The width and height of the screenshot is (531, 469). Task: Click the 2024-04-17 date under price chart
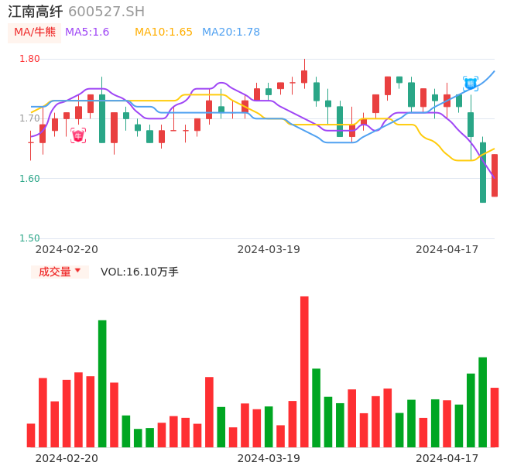click(447, 249)
